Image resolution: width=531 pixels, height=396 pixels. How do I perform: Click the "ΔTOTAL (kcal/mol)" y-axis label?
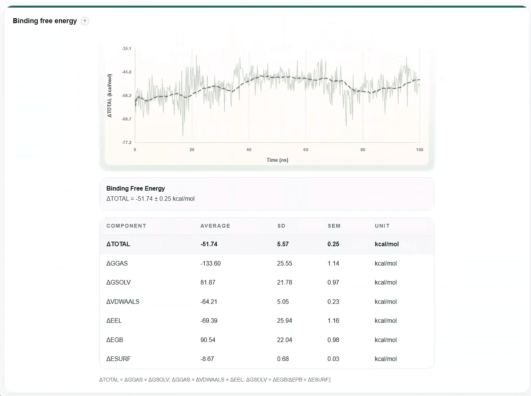[110, 95]
